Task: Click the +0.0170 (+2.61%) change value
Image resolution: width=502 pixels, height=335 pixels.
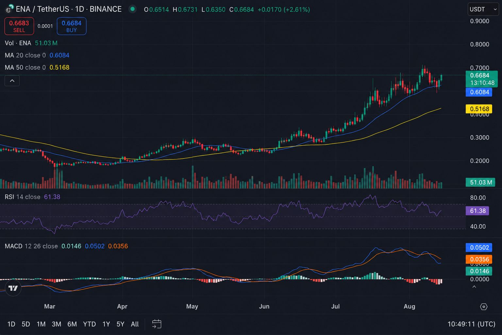Action: coord(284,9)
